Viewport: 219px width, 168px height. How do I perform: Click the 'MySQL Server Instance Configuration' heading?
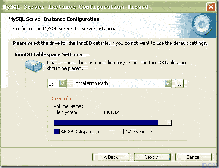tap(54, 19)
